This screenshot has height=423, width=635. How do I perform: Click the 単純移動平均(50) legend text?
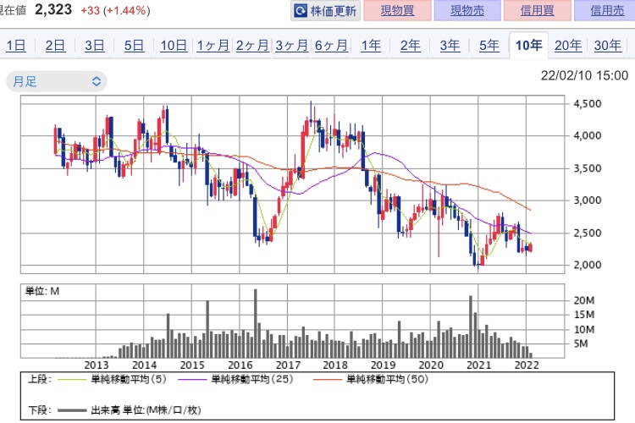pos(388,379)
